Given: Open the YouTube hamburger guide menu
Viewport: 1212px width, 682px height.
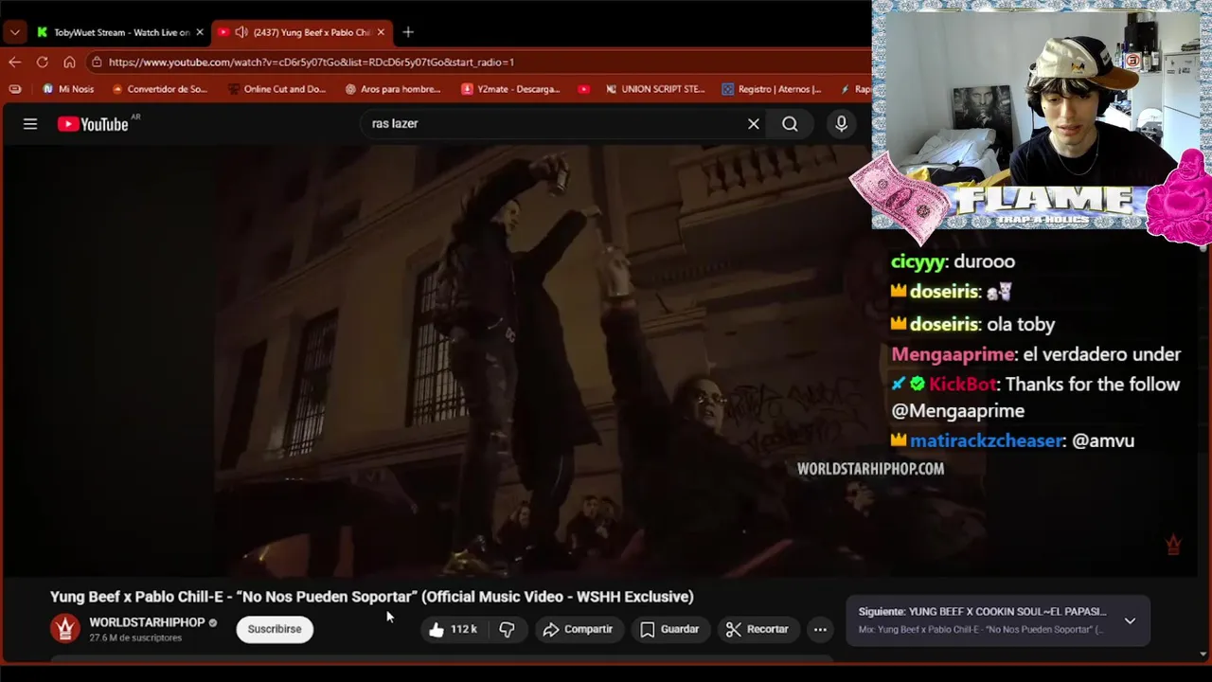Looking at the screenshot, I should pyautogui.click(x=30, y=124).
